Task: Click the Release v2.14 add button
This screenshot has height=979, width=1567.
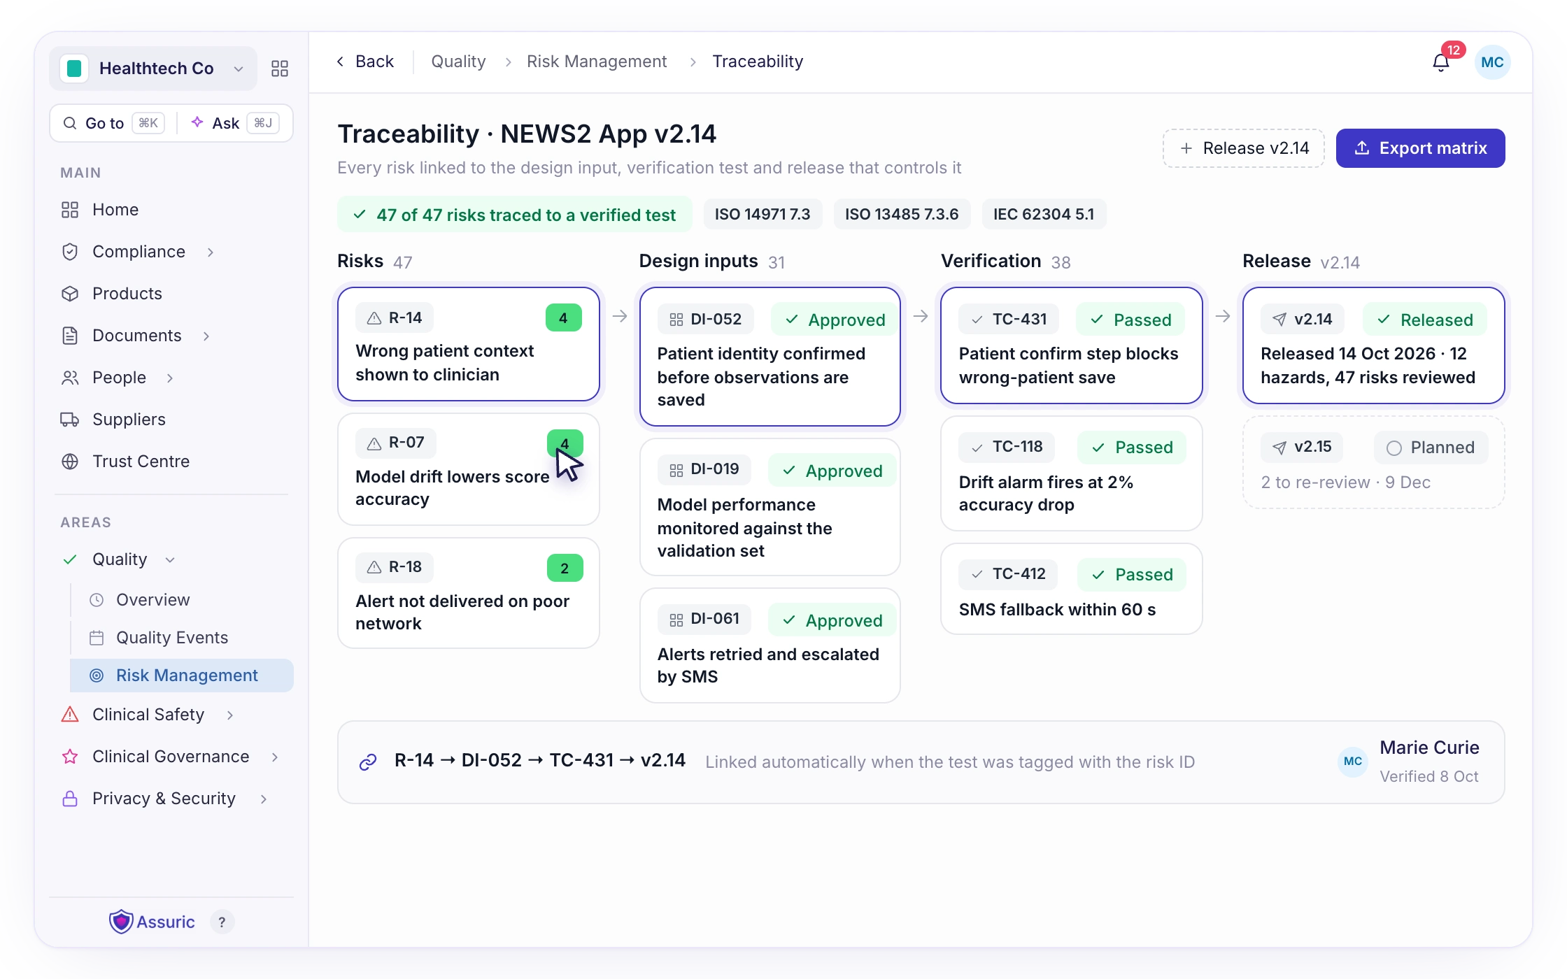Action: 1244,148
